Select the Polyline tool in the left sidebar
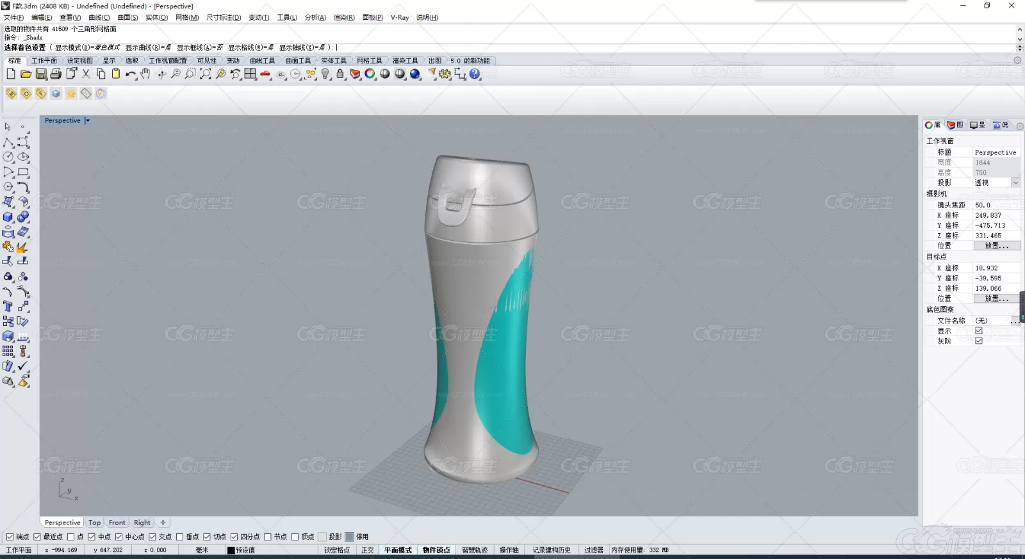 [8, 142]
